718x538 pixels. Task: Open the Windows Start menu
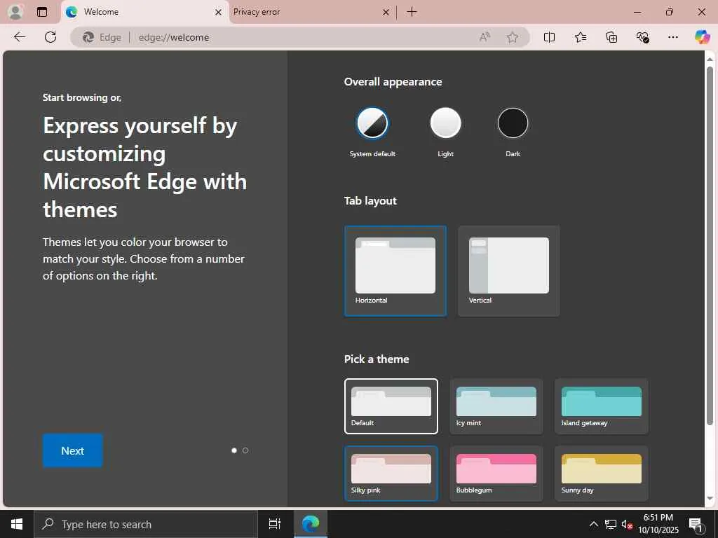[17, 524]
